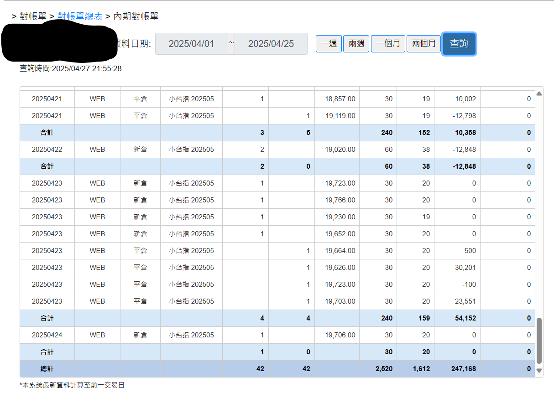Select the 2,520 total fee cell
The image size is (554, 393).
378,369
